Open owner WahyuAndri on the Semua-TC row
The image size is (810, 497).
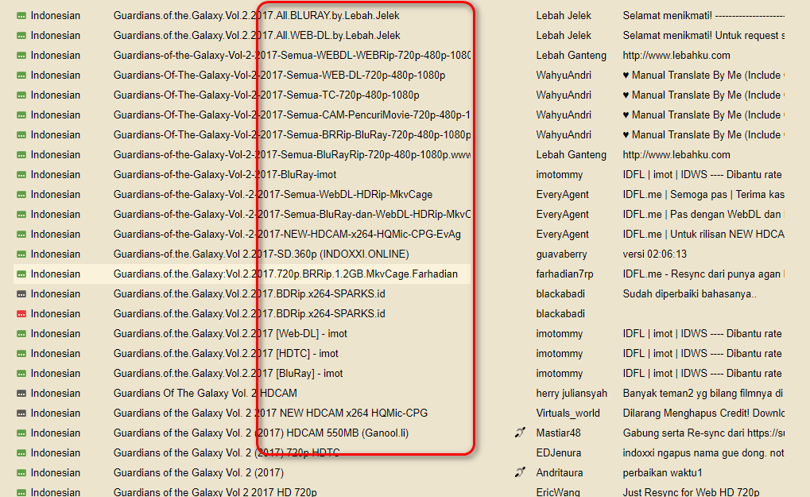coord(564,95)
